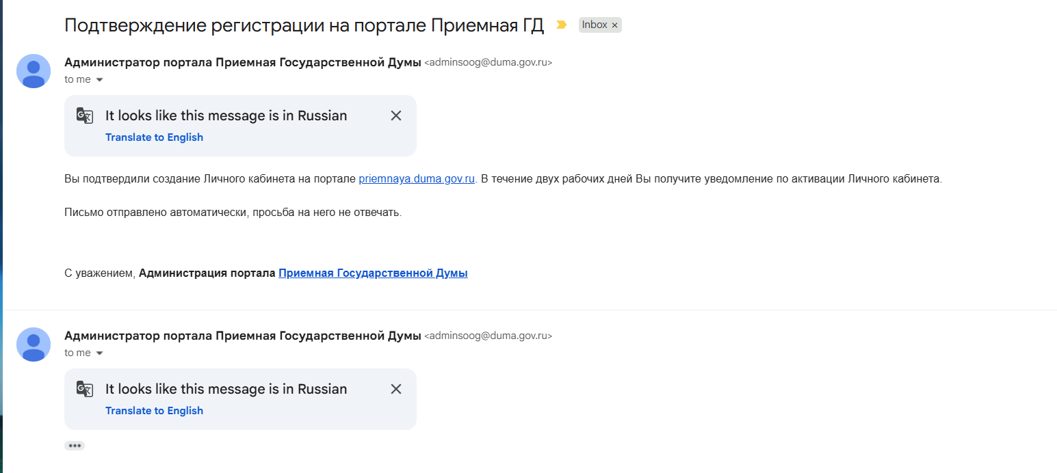Image resolution: width=1057 pixels, height=473 pixels.
Task: Click the second message's sender name
Action: (242, 336)
